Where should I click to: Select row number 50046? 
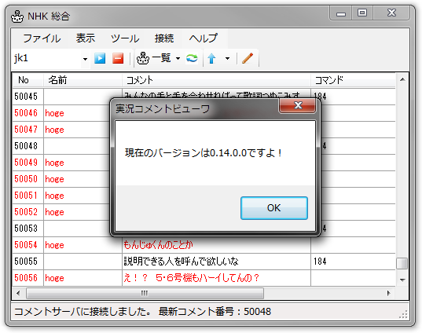[x=26, y=113]
